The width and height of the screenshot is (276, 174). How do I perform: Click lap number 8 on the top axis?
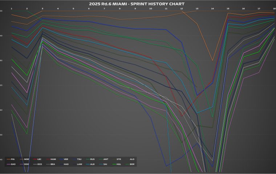(120, 9)
